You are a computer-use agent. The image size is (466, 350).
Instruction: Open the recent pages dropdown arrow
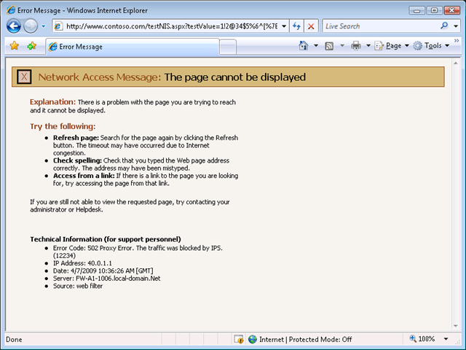tap(44, 26)
